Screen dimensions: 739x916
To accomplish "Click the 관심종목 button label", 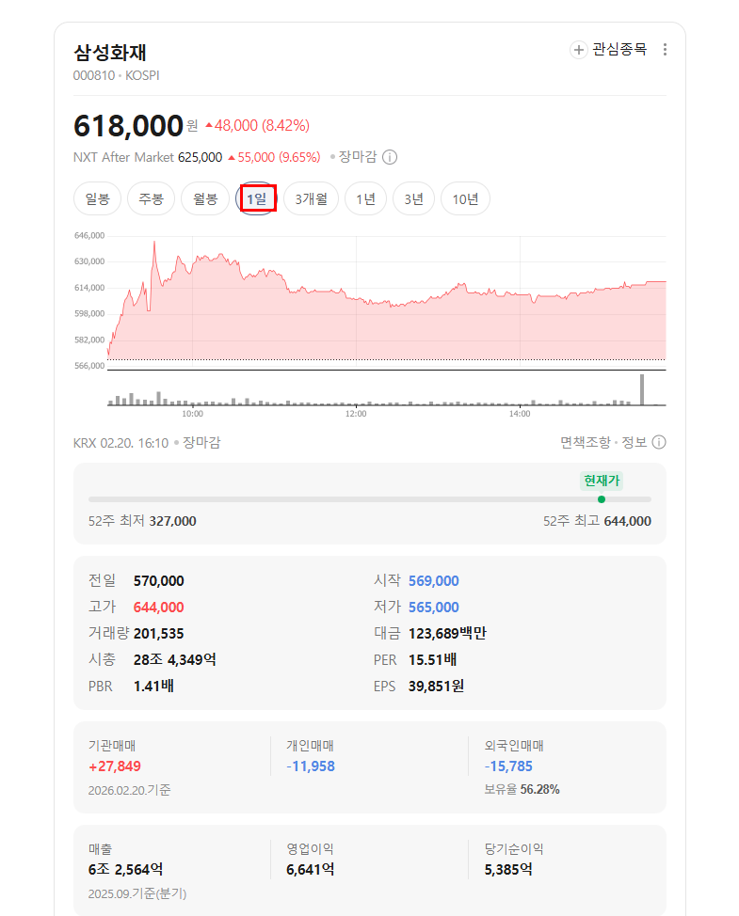I will click(x=619, y=49).
